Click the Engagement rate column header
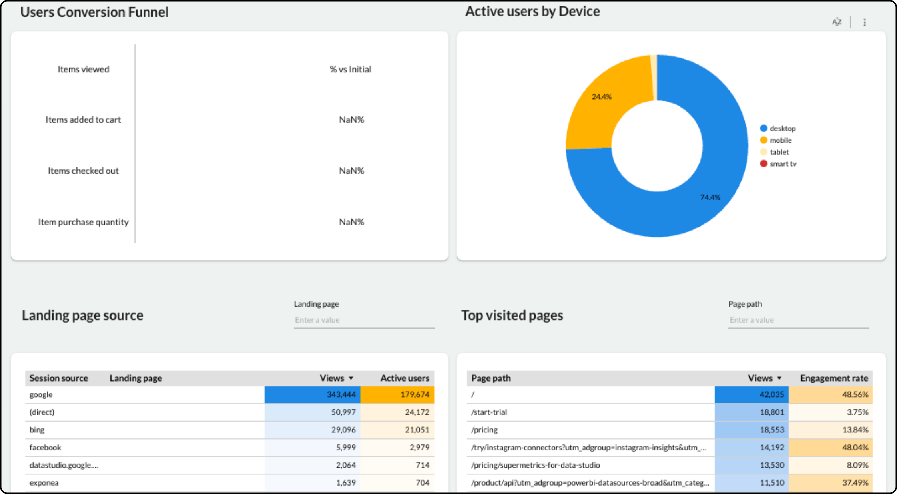This screenshot has height=494, width=897. tap(834, 378)
